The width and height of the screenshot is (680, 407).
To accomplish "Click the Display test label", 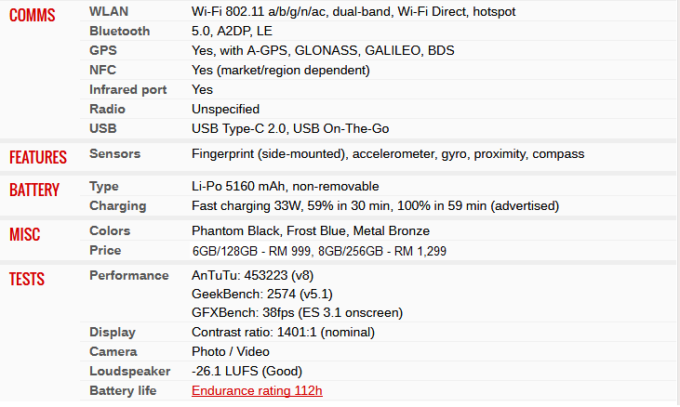I will pyautogui.click(x=113, y=332).
